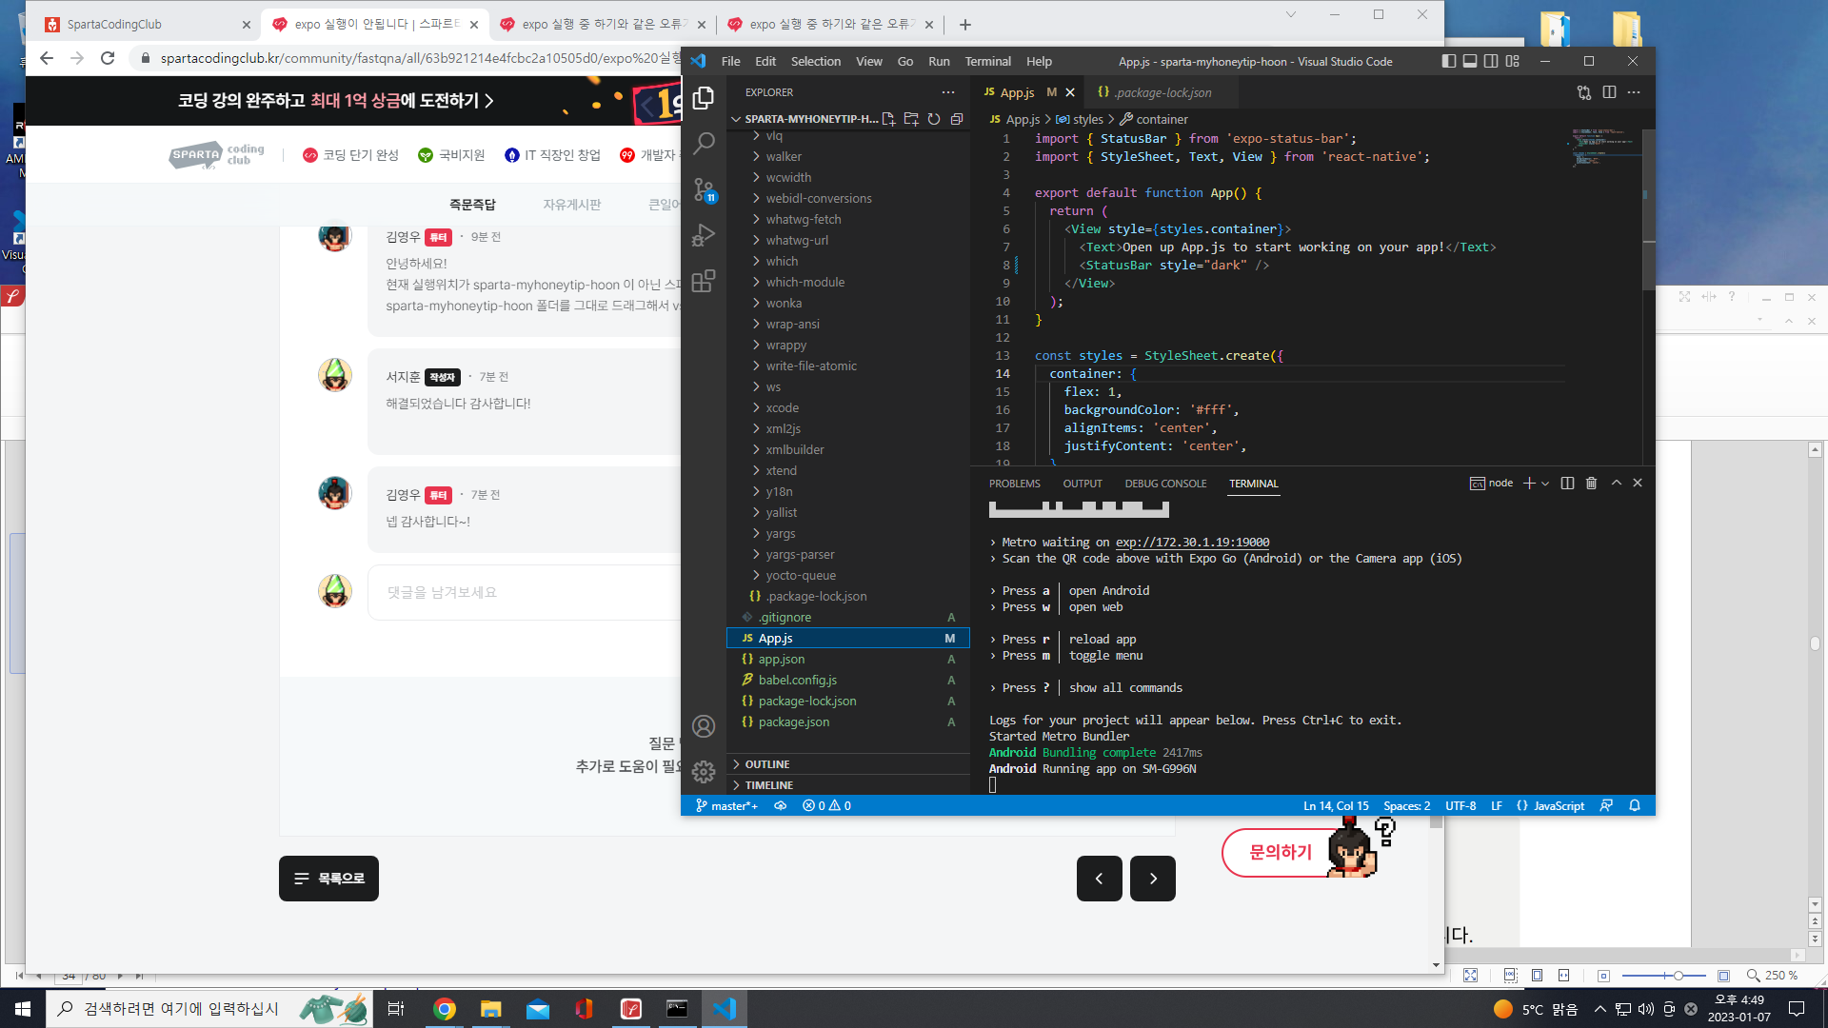Expand the webidl-conversions folder
This screenshot has width=1828, height=1028.
(847, 198)
